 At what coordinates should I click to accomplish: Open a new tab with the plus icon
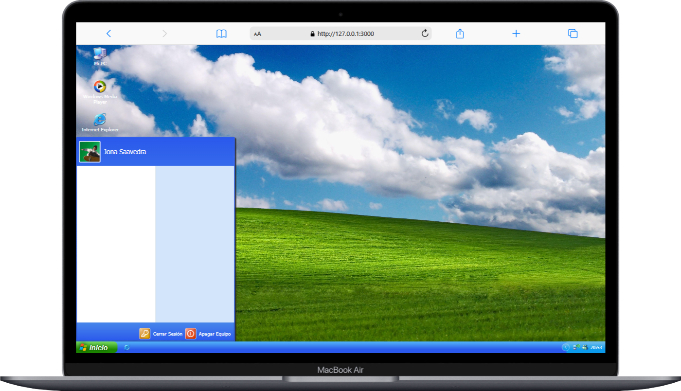516,34
